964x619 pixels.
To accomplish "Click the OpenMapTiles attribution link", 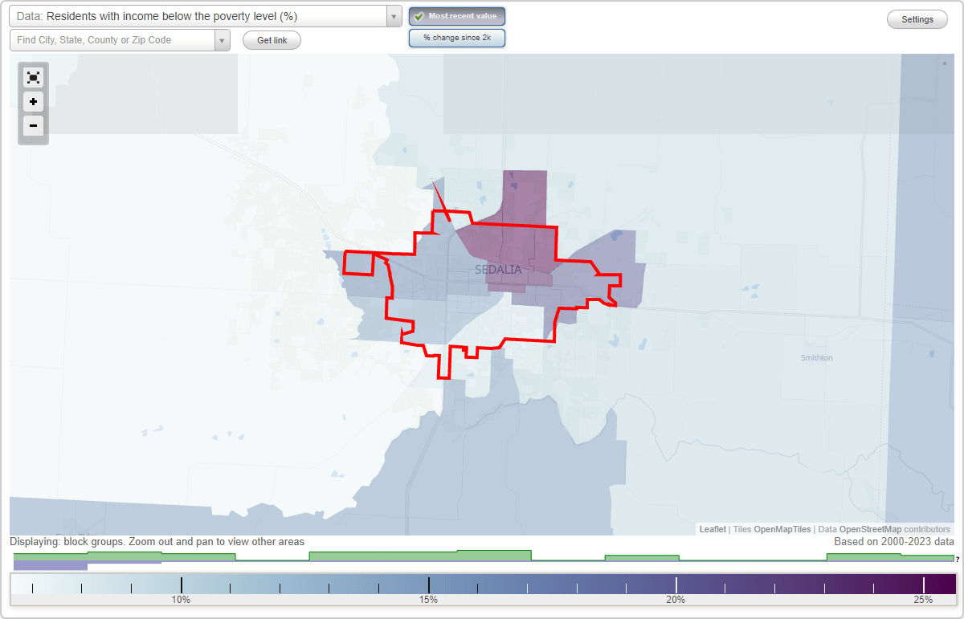I will 782,529.
